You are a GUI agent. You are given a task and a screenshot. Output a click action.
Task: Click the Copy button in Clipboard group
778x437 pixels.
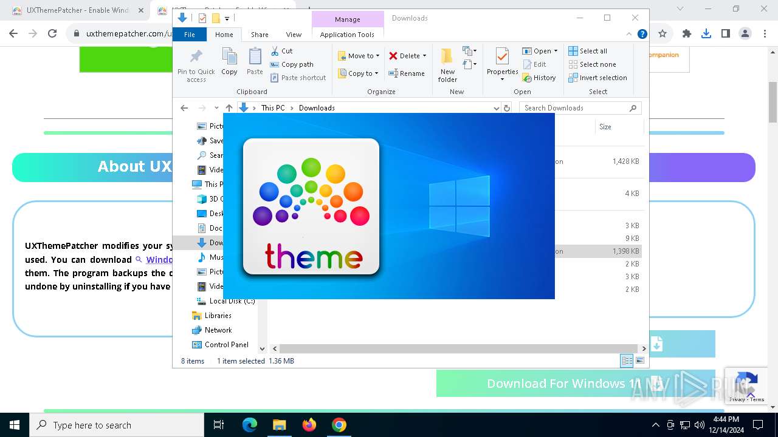coord(229,62)
